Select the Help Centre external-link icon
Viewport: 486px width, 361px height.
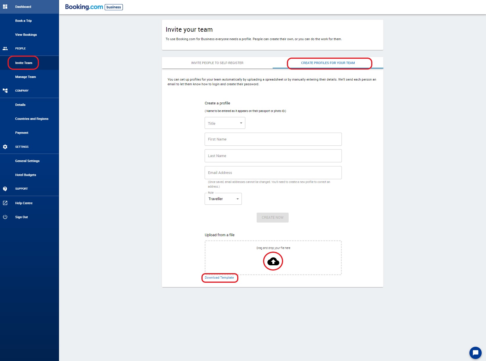5,203
